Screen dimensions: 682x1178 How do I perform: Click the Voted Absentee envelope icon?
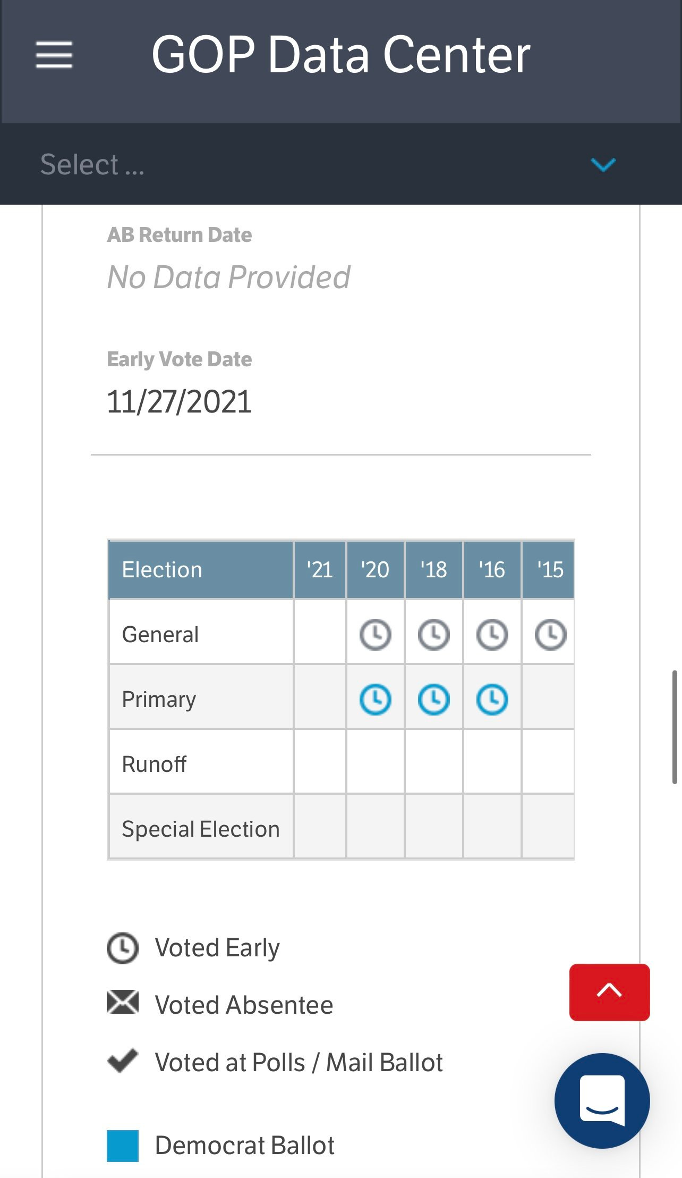pos(123,1003)
